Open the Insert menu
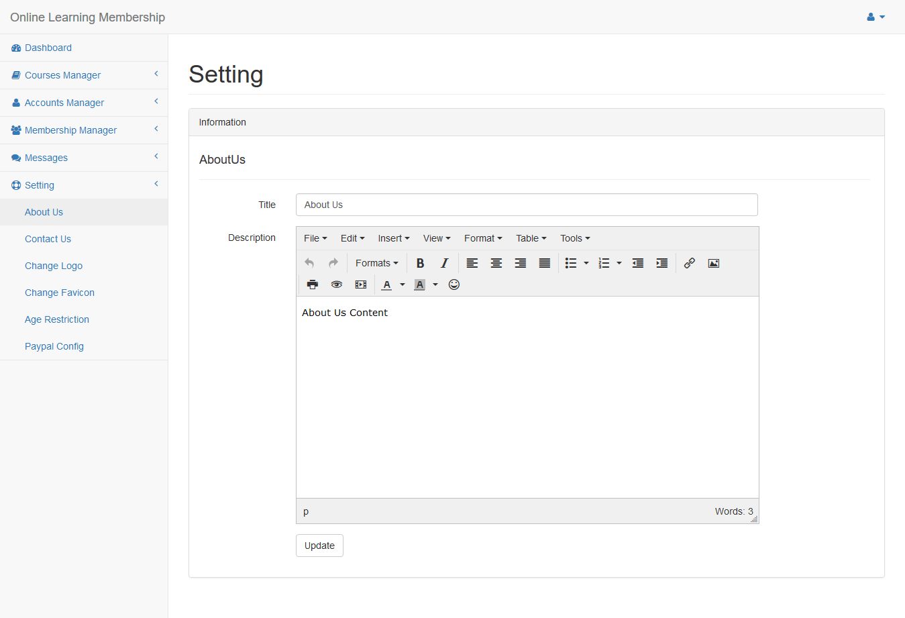905x618 pixels. 393,238
